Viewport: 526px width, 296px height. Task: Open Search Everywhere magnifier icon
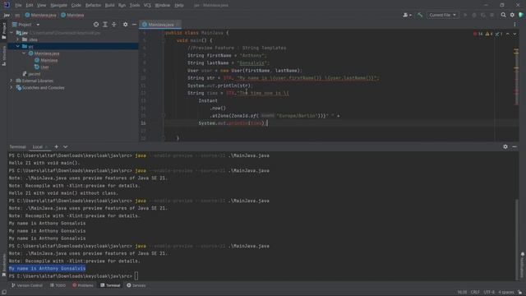[503, 15]
